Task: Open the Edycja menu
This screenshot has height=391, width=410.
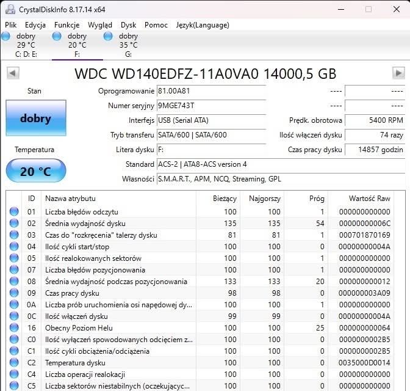Action: point(35,25)
